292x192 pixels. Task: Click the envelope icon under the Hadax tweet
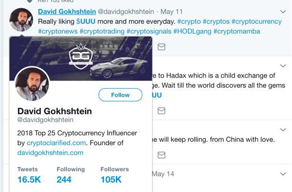(x=161, y=110)
